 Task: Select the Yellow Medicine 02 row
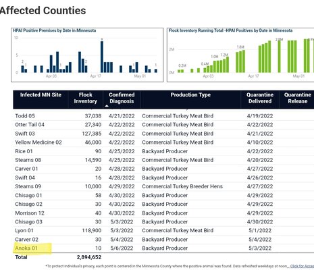coord(163,142)
